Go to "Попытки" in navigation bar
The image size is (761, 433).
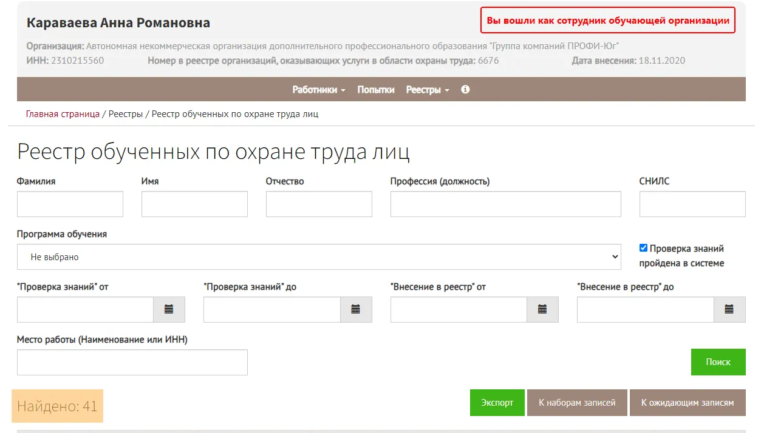[x=376, y=90]
